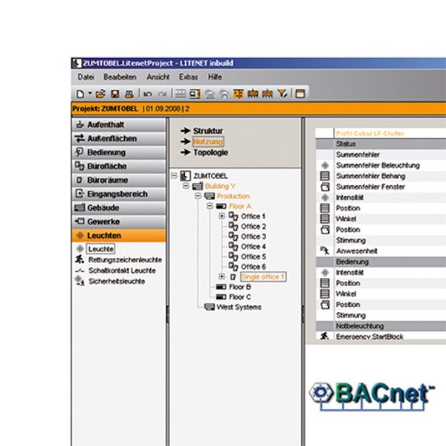446x446 pixels.
Task: Click the greyed grid layout toolbar icon
Action: point(180,94)
